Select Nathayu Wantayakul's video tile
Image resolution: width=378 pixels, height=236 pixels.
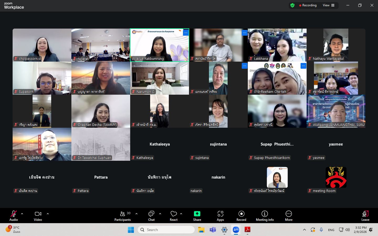336,45
